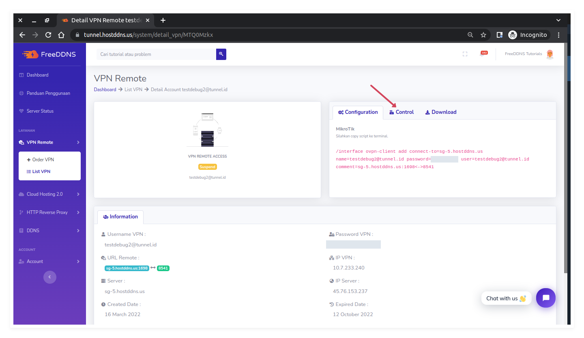Click FreeDDNS Tutorials username in header
Screen dimensions: 584x338
(x=523, y=54)
